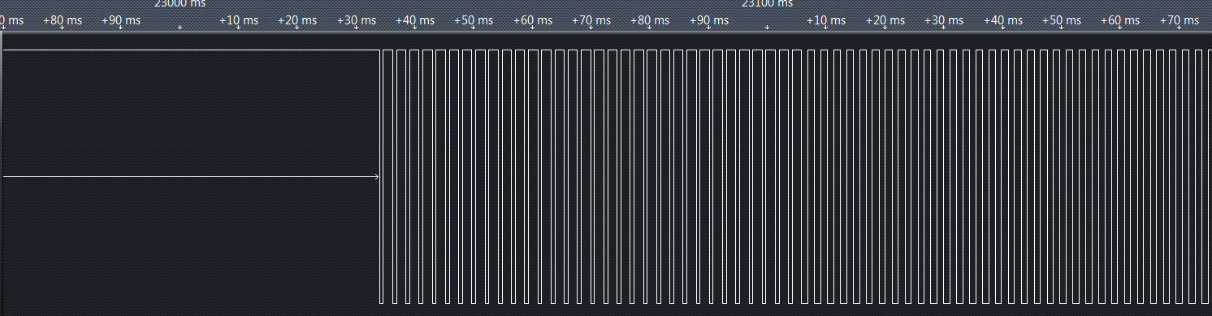Click the horizontal pulse-width measurement arrow line
The width and height of the screenshot is (1212, 316).
(191, 176)
